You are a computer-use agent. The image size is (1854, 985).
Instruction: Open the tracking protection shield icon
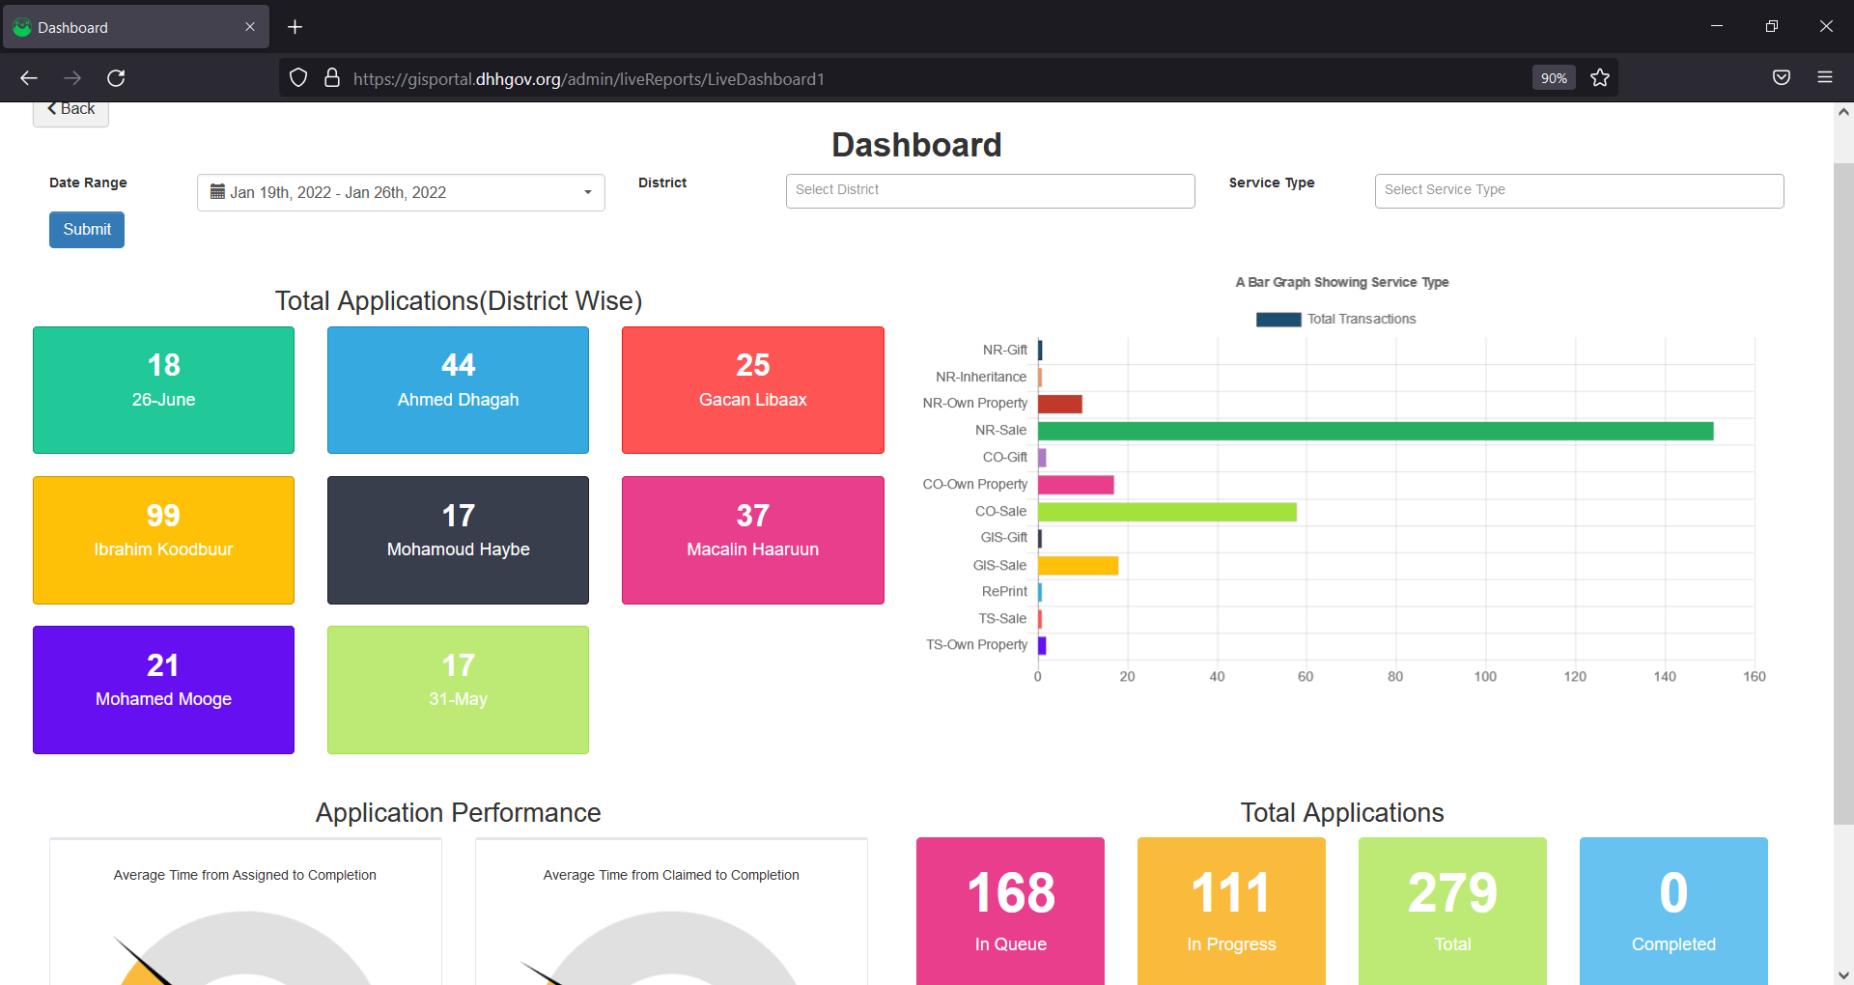click(x=298, y=78)
